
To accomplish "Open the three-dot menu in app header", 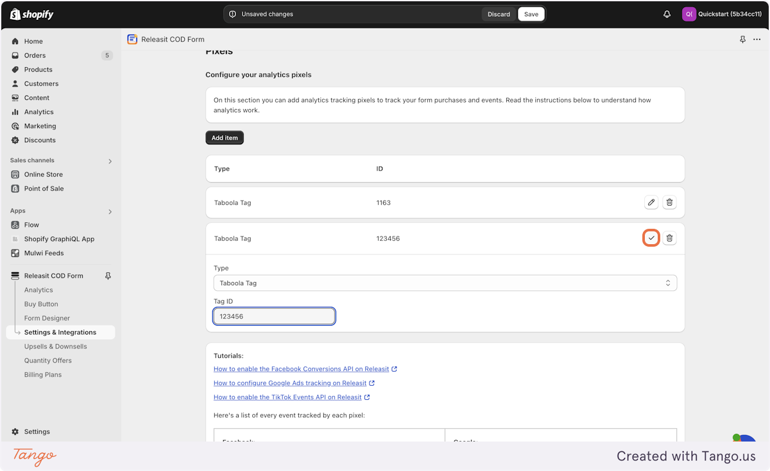I will pyautogui.click(x=757, y=40).
